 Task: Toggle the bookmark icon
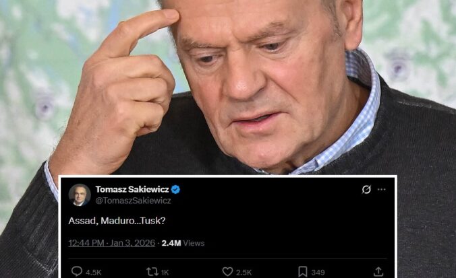[x=302, y=272]
